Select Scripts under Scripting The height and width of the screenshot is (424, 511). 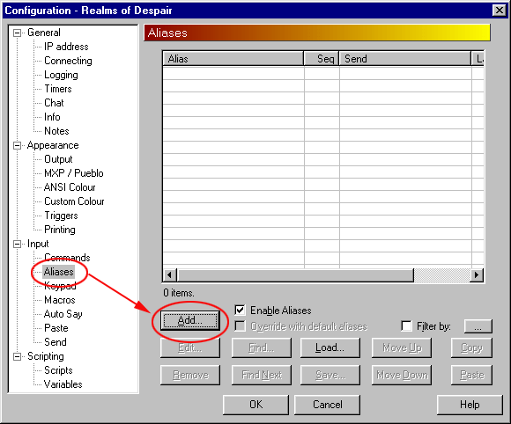[58, 370]
